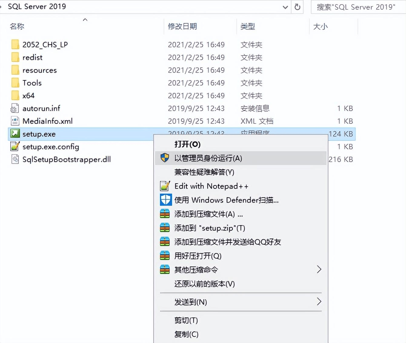This screenshot has width=406, height=343.
Task: Select 添加到 "setup.zip"(T)
Action: [241, 228]
